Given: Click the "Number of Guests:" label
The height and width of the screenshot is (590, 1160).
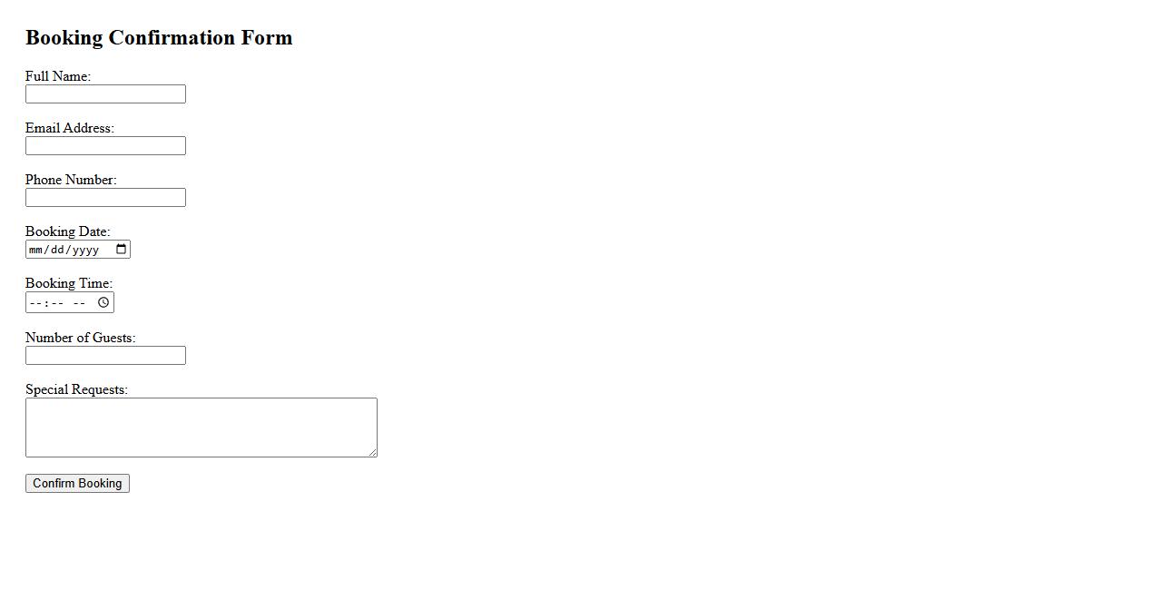Looking at the screenshot, I should pyautogui.click(x=80, y=338).
